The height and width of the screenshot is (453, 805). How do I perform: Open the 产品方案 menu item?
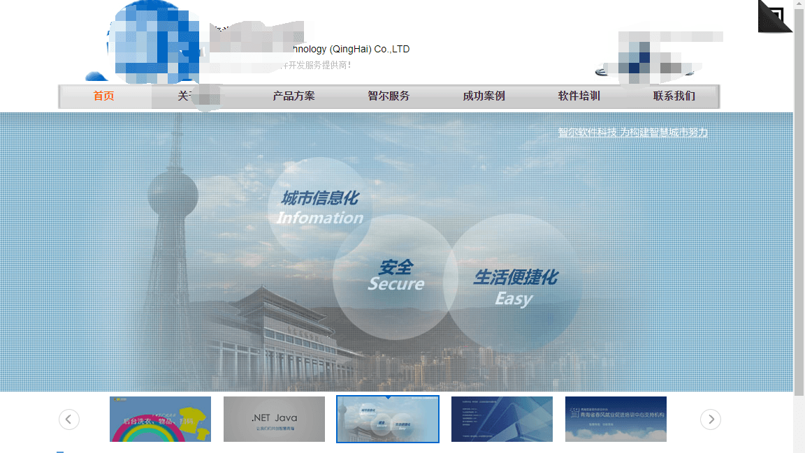[293, 96]
